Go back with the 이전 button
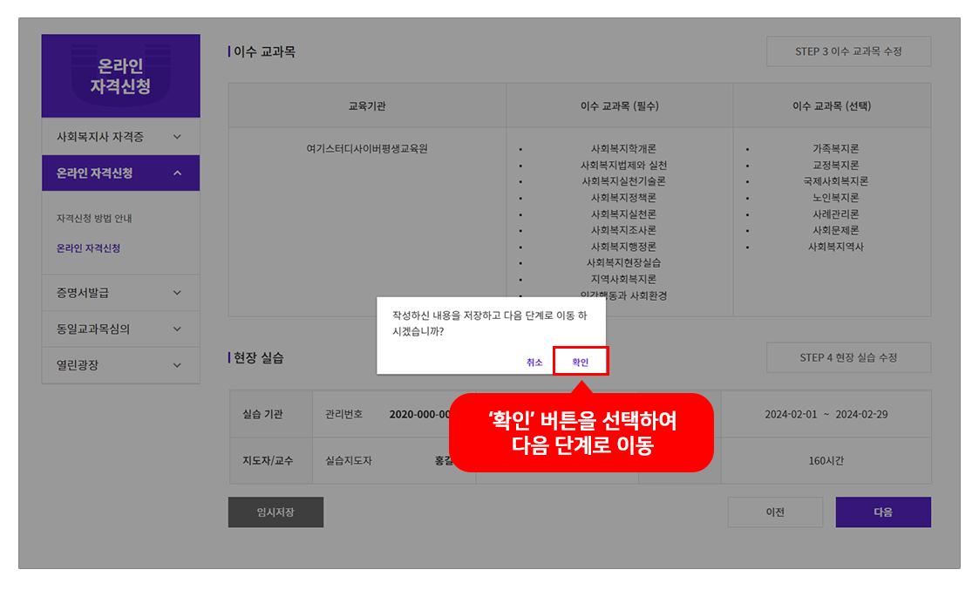 (775, 512)
